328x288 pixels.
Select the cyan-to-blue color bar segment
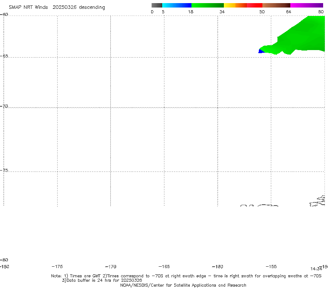pos(177,5)
